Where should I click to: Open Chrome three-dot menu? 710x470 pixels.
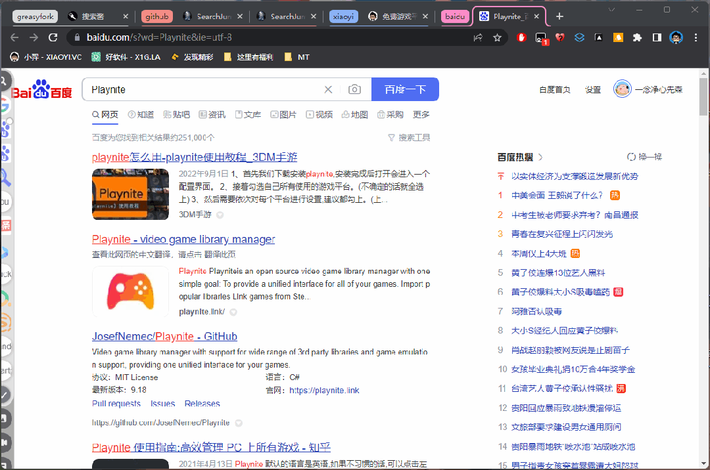(x=696, y=38)
